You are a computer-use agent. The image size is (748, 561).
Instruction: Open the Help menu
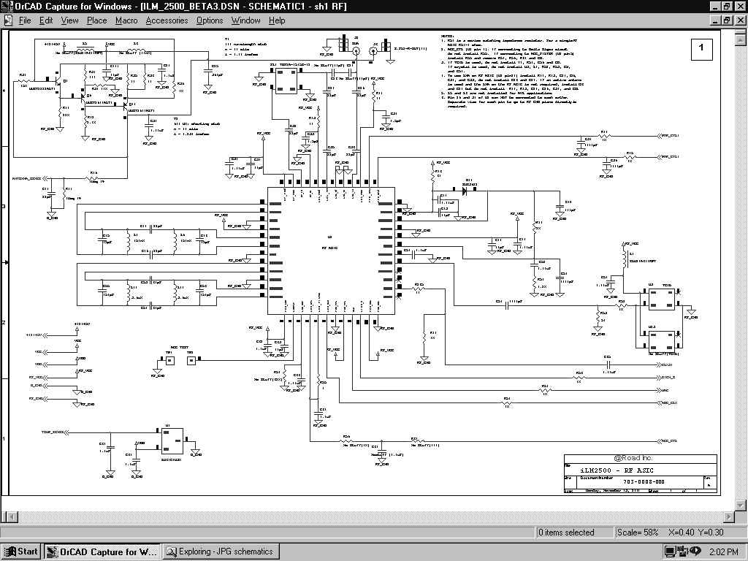[277, 20]
